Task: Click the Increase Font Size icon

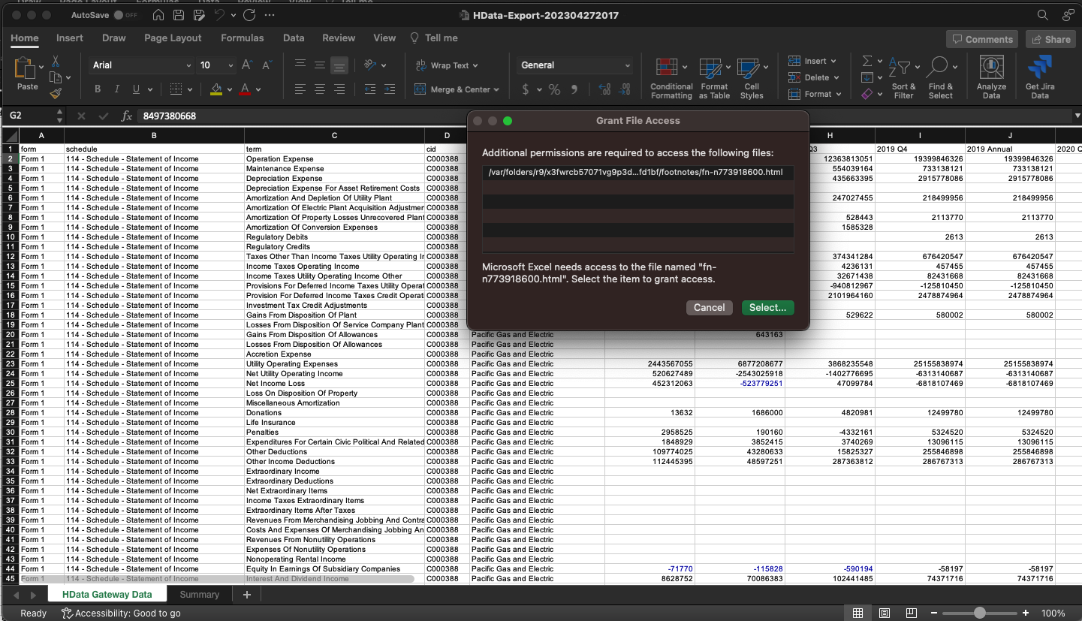Action: [249, 65]
